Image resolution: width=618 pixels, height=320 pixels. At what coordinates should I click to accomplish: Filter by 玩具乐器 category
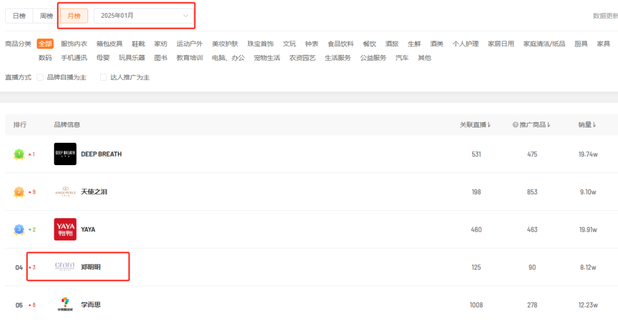(132, 58)
